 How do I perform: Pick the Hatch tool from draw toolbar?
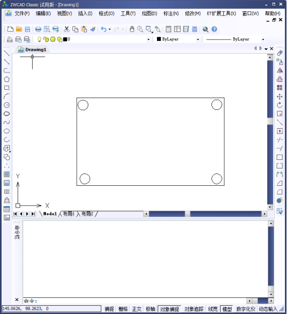(x=7, y=174)
